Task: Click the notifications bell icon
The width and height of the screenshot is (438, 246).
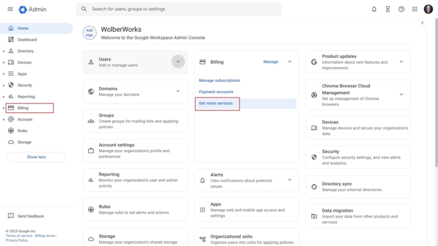Action: pyautogui.click(x=374, y=9)
